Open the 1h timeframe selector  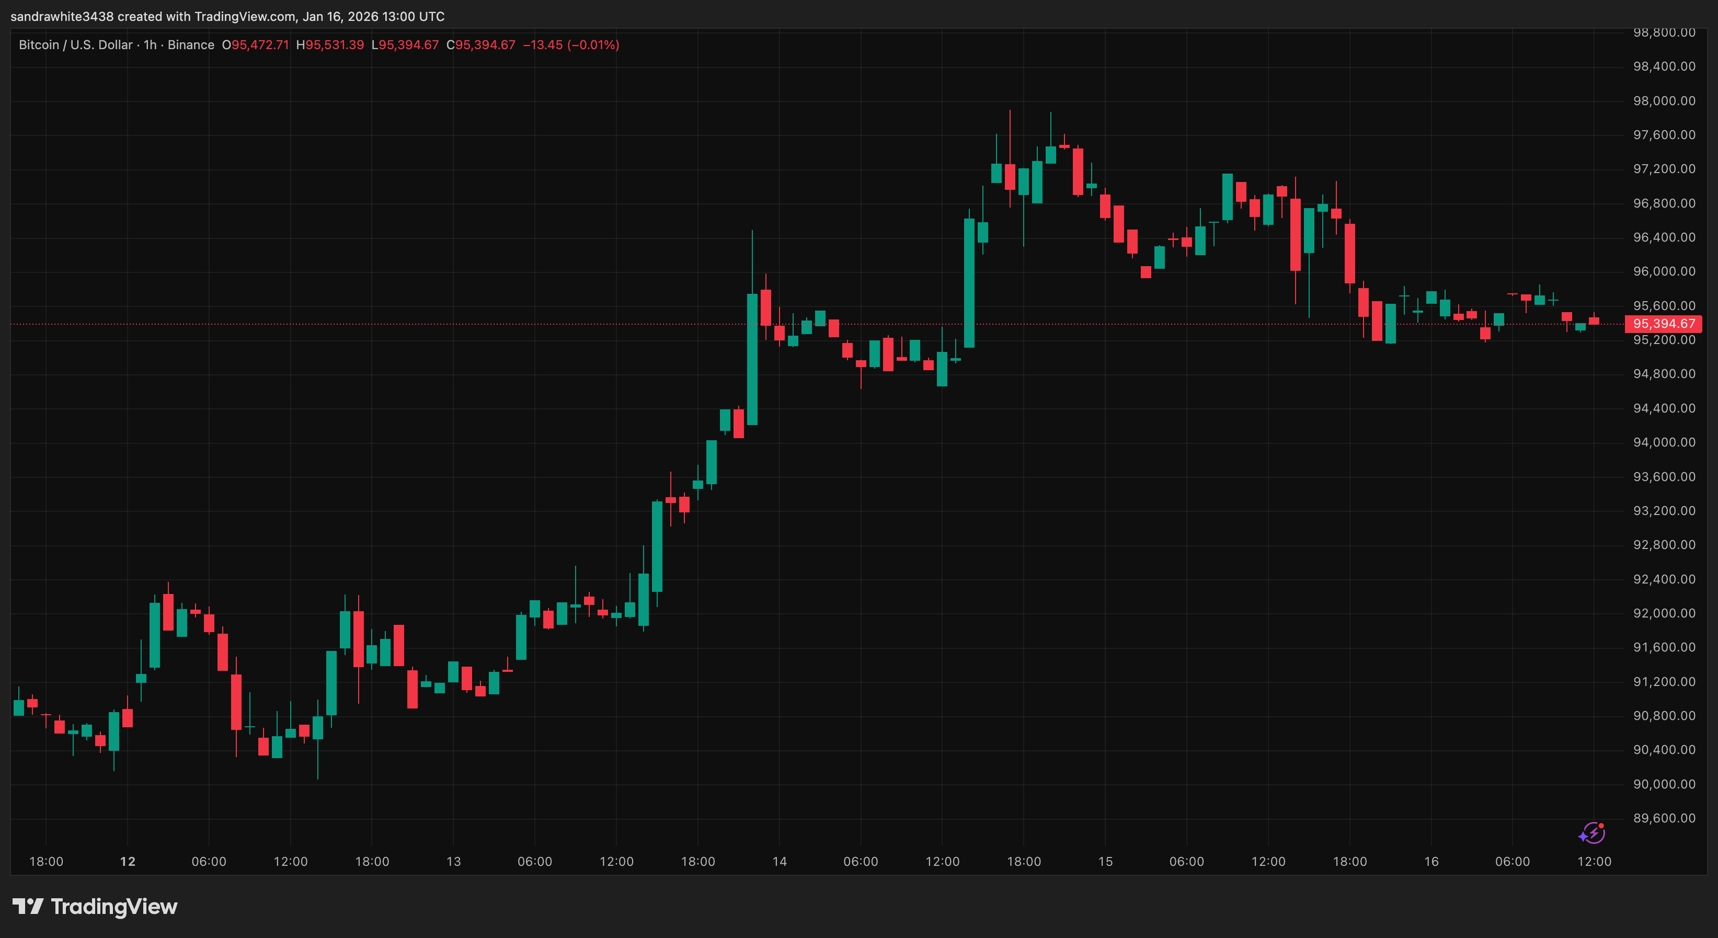pos(150,44)
